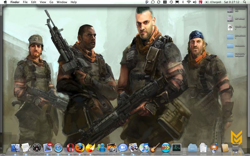Click the chat bubble status icon
This screenshot has width=250, height=156.
(153, 2)
